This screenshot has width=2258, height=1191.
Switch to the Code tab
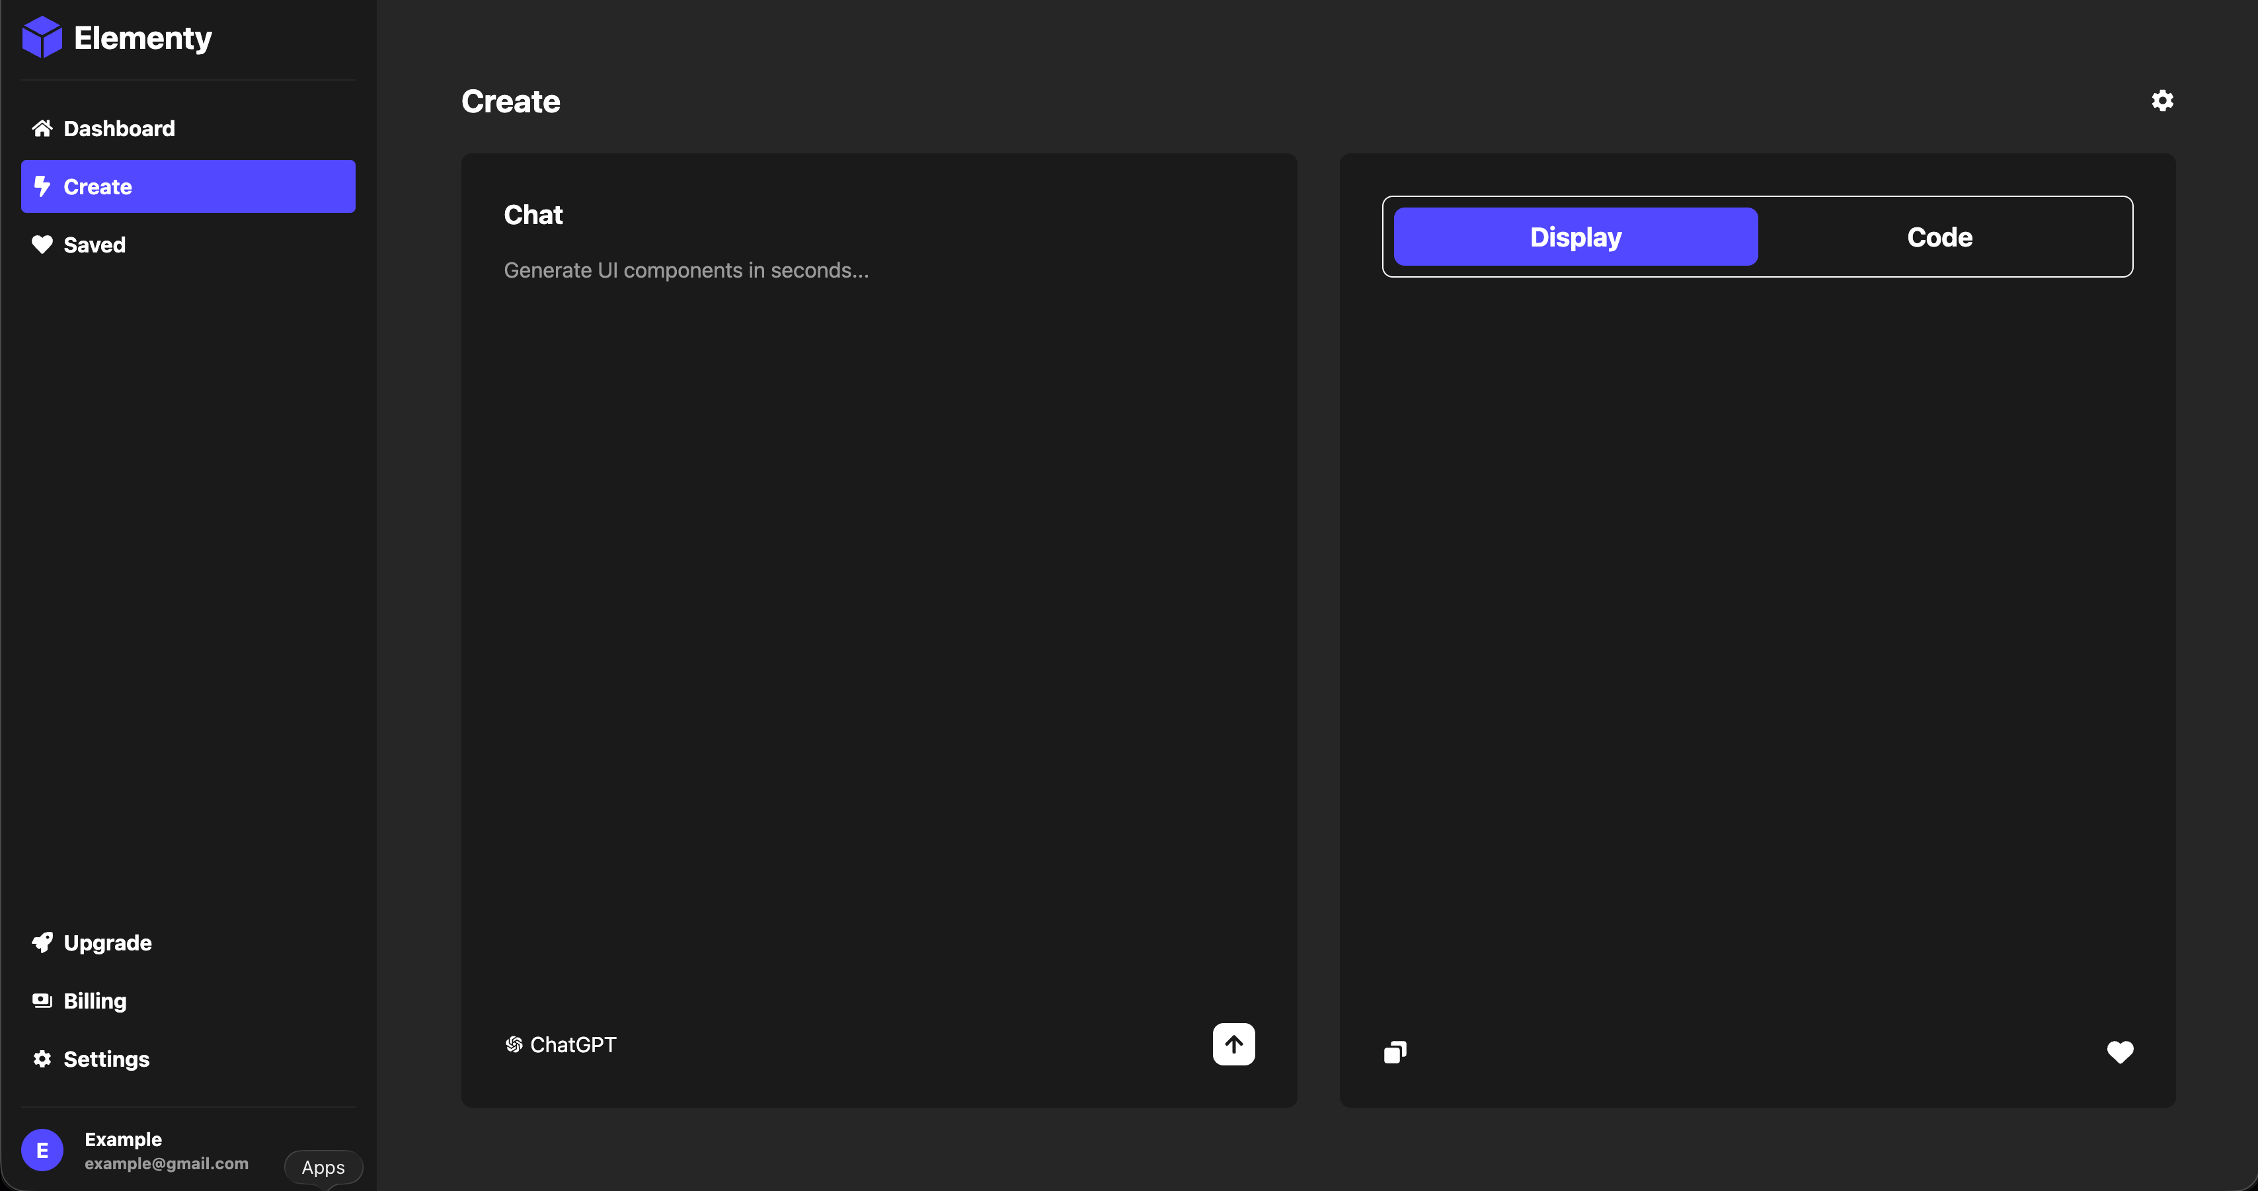(x=1939, y=237)
